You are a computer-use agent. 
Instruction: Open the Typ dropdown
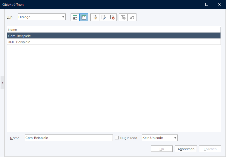tap(41, 17)
